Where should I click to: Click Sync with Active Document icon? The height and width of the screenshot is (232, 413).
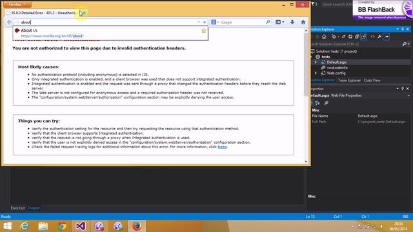(x=343, y=37)
